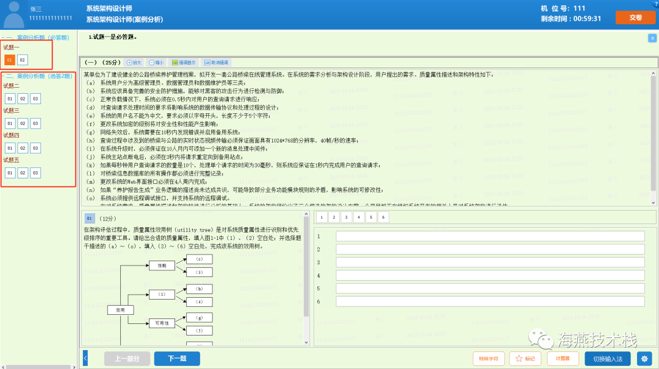Select question 01 under 试题三

click(x=10, y=124)
